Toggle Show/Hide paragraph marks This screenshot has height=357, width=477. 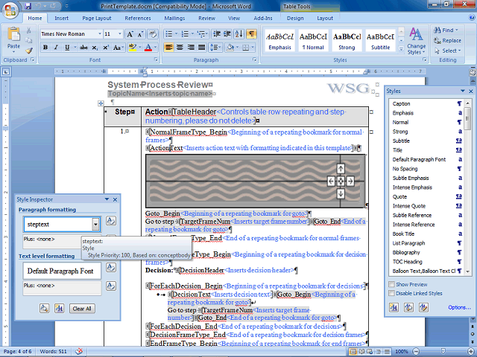point(251,34)
